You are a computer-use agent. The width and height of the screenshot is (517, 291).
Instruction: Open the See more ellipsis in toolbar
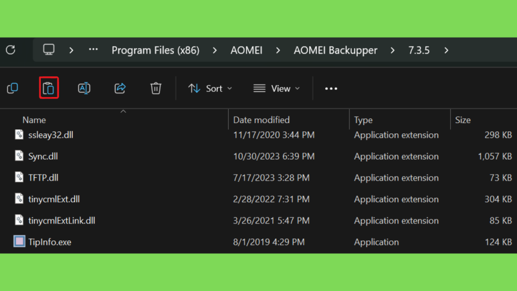(x=331, y=88)
